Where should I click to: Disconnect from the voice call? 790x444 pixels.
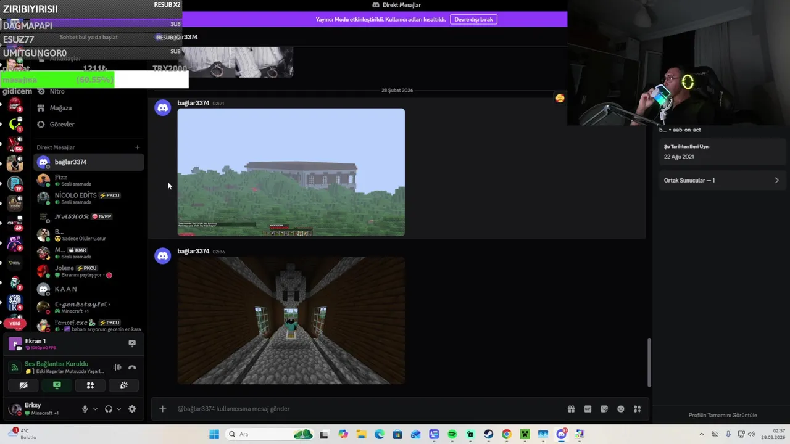click(x=132, y=367)
